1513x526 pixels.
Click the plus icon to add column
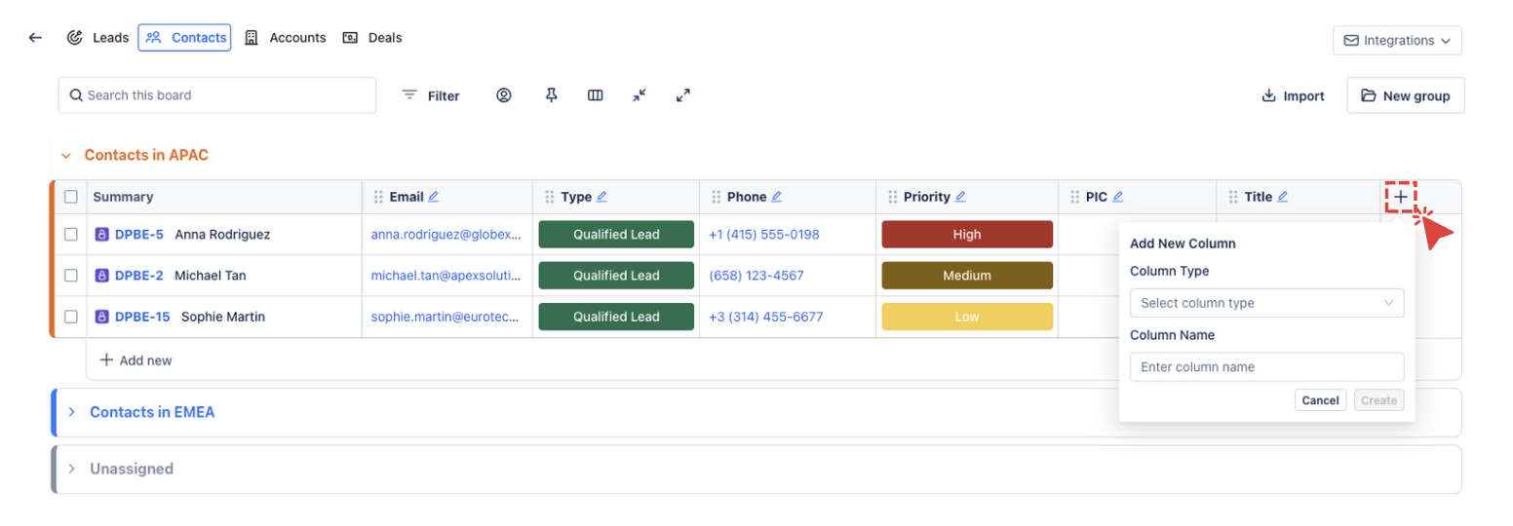click(1400, 197)
